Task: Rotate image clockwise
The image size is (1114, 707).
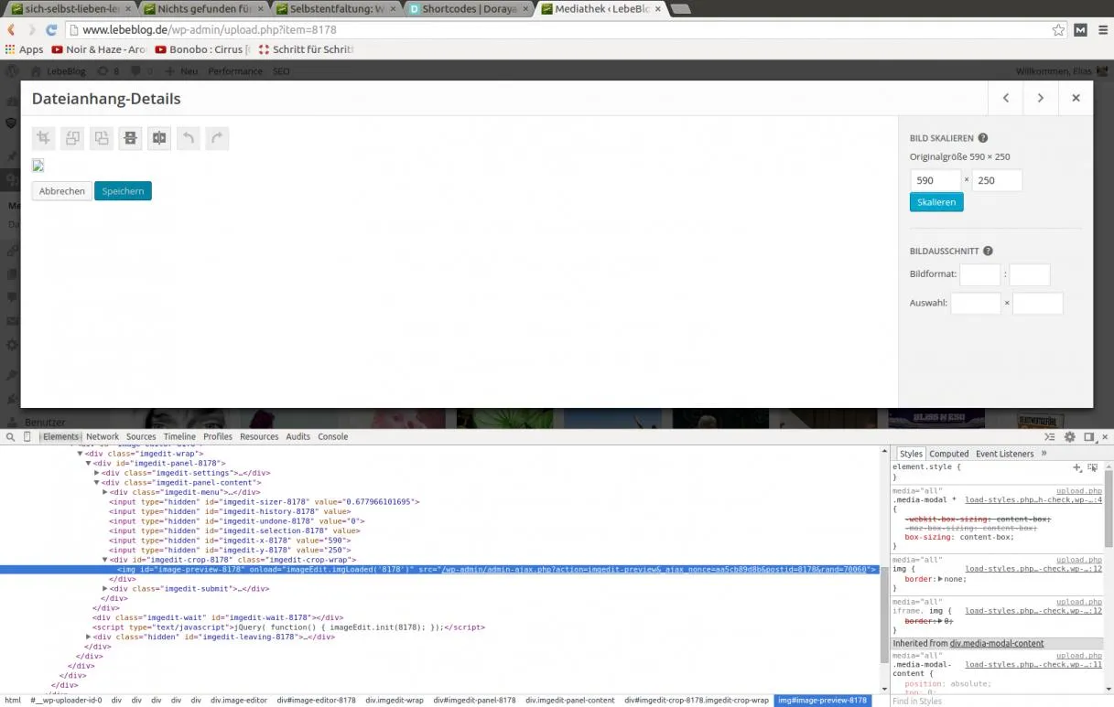Action: pos(102,138)
